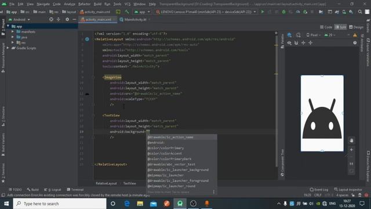371x209 pixels.
Task: Open Search Everywhere magnifier icon
Action: tap(360, 12)
